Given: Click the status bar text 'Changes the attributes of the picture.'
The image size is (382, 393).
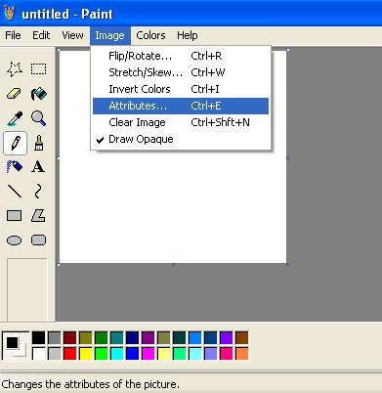Looking at the screenshot, I should [91, 384].
